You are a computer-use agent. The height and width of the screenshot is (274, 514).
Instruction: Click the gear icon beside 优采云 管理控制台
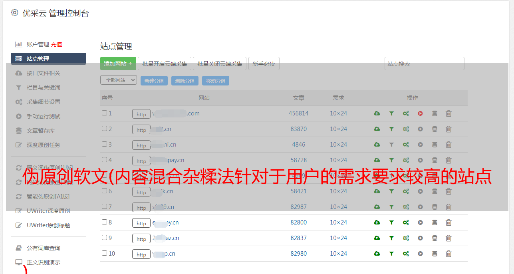(x=15, y=13)
